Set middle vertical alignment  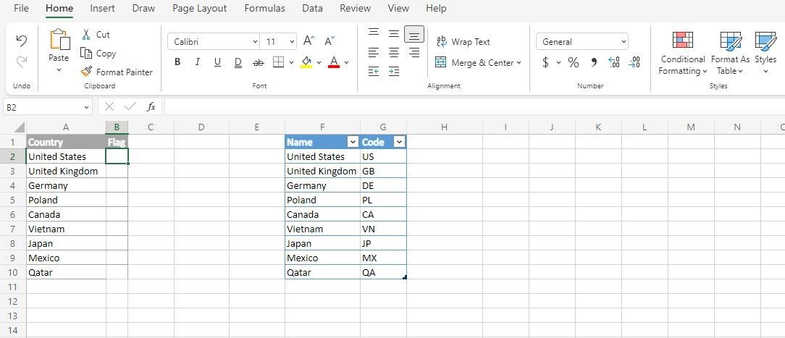point(394,33)
